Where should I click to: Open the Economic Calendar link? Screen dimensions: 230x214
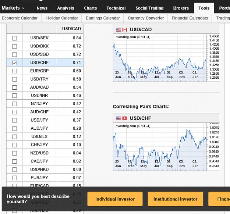point(20,18)
